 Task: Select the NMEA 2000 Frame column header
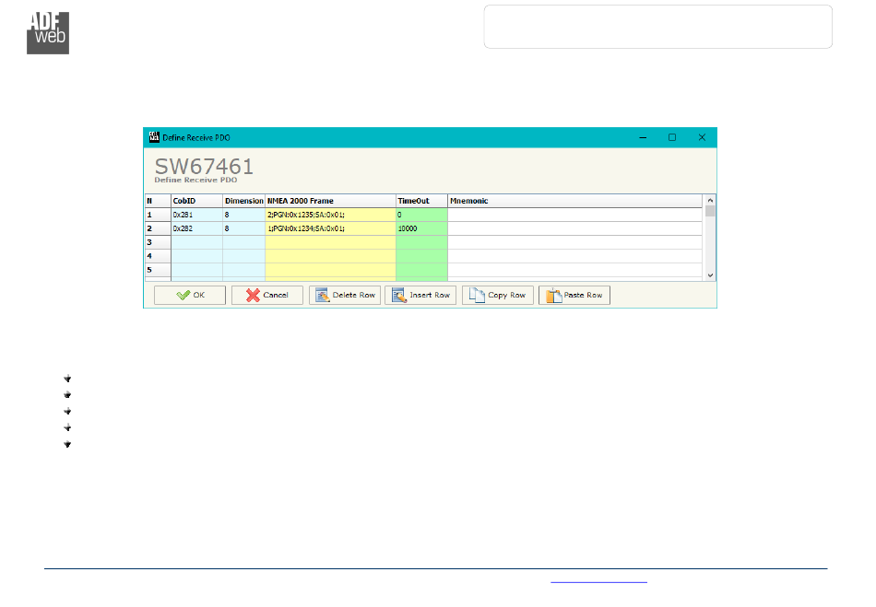330,201
